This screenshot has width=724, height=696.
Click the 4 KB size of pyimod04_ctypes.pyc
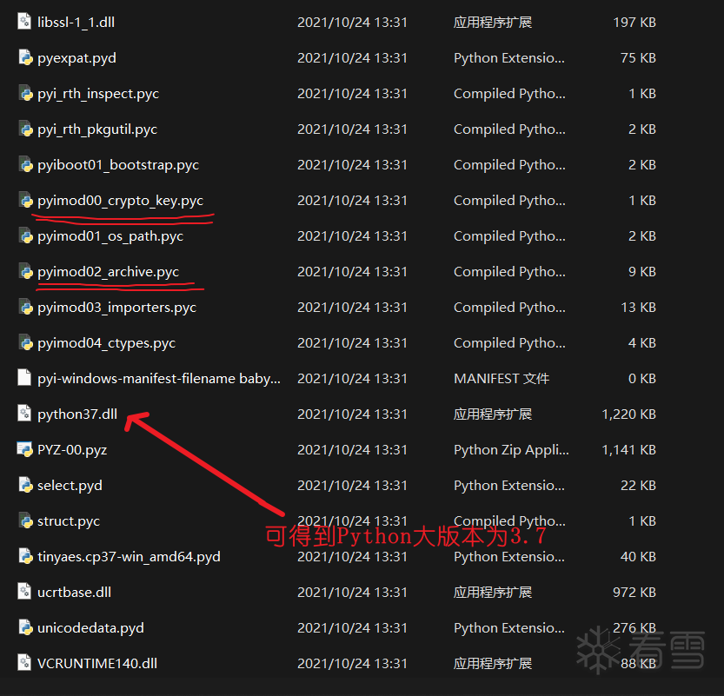[641, 343]
